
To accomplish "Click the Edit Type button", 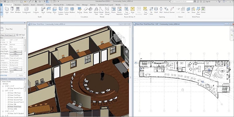I will (x=21, y=35).
